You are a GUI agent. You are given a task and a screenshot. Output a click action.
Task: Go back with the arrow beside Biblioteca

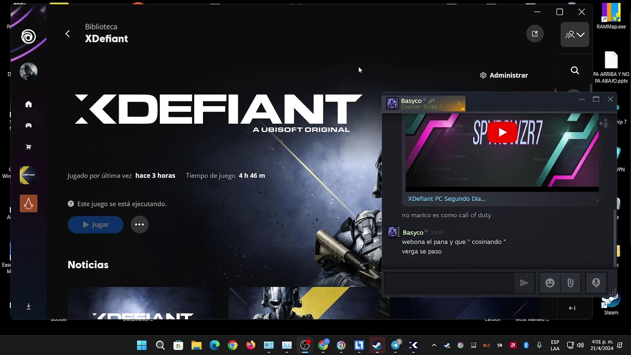[x=68, y=34]
